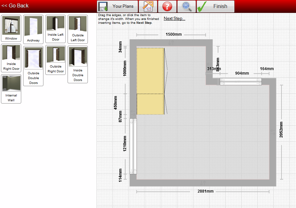Select the Window item
Screen dimensions: 296x208
[x=11, y=28]
